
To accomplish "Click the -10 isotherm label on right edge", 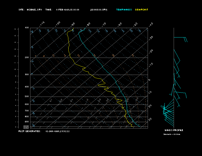I will [151, 65].
